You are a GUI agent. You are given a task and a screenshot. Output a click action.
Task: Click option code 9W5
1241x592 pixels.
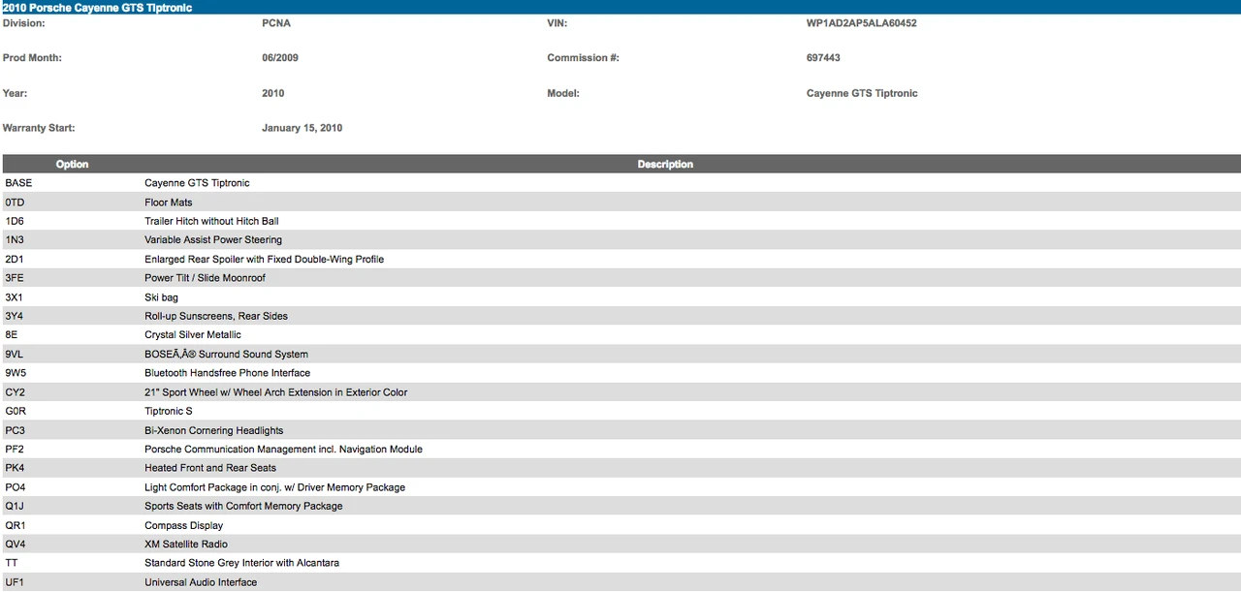coord(16,373)
